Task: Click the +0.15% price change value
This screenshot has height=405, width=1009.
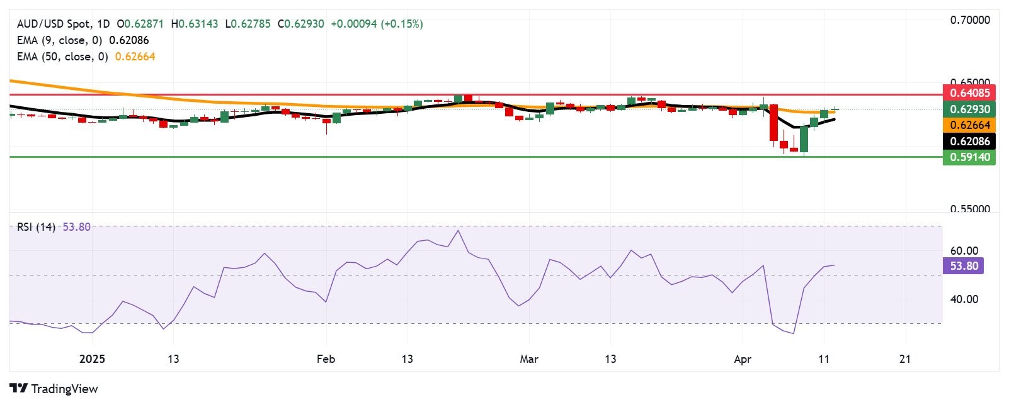Action: pyautogui.click(x=402, y=24)
